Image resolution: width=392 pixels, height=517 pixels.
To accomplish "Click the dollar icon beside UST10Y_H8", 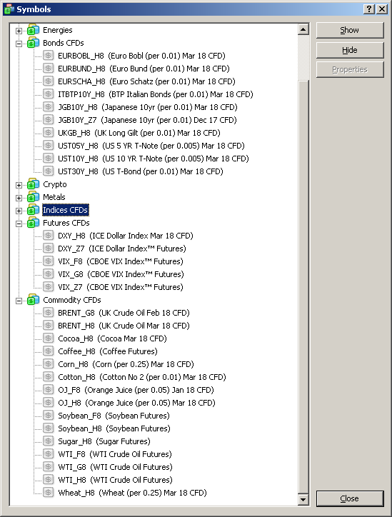I will (48, 159).
